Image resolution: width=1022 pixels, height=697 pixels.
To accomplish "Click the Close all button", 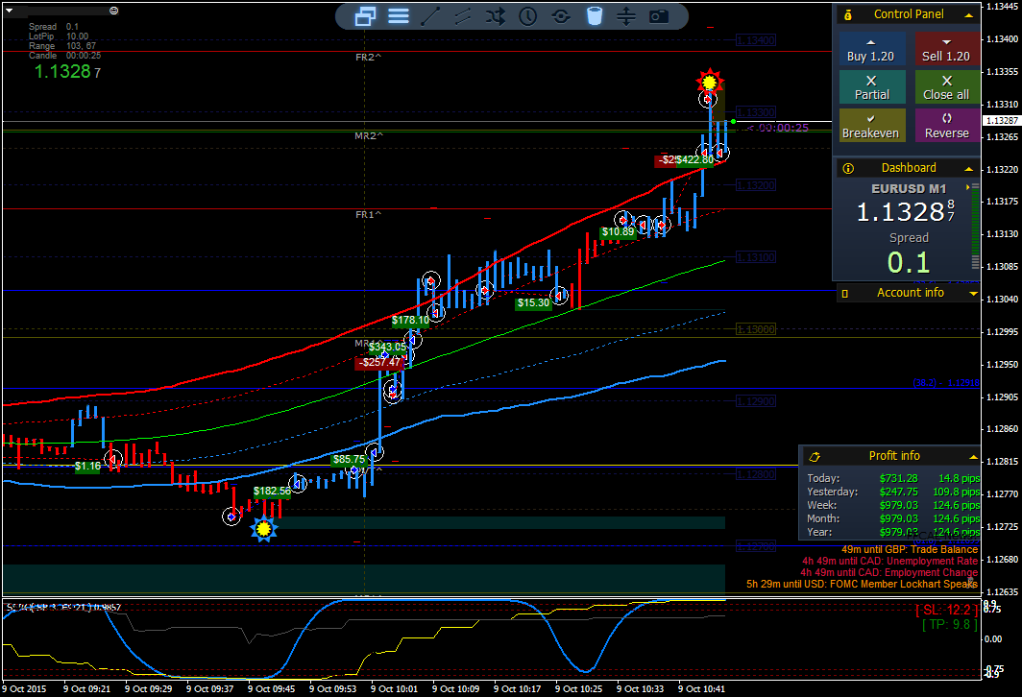I will [946, 87].
